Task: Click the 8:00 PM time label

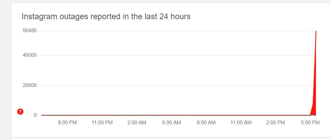Action: [67, 123]
